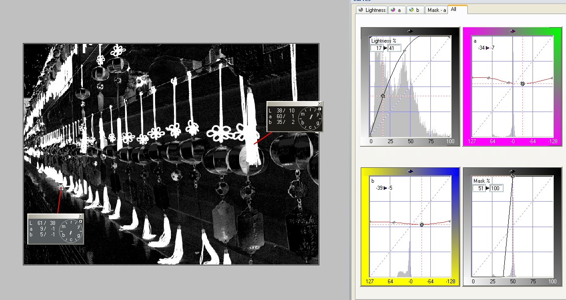Click the '-34 ▶ -7' readout on the 'a' curve
Image resolution: width=566 pixels, height=300 pixels.
coord(486,47)
